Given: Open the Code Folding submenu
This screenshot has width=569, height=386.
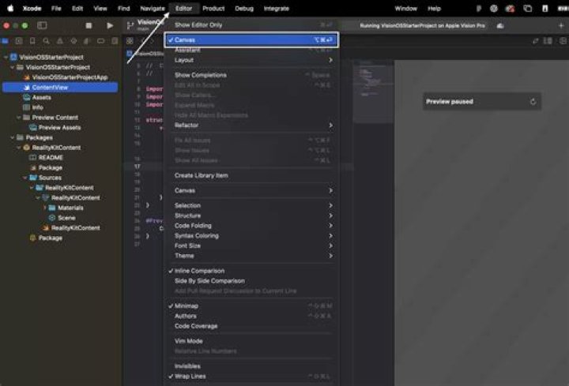Looking at the screenshot, I should click(251, 226).
